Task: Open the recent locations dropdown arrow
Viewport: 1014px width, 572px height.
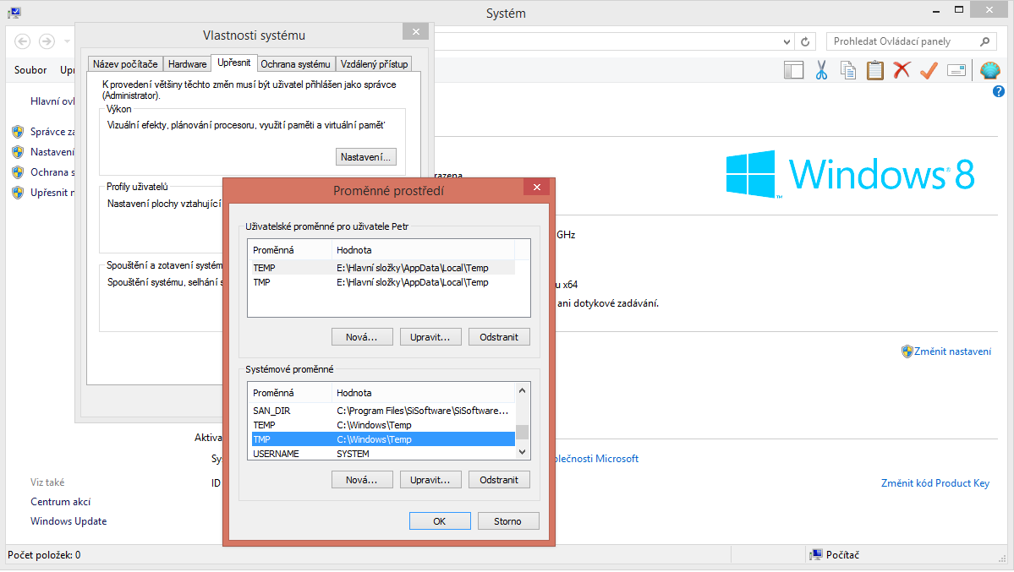Action: point(67,41)
